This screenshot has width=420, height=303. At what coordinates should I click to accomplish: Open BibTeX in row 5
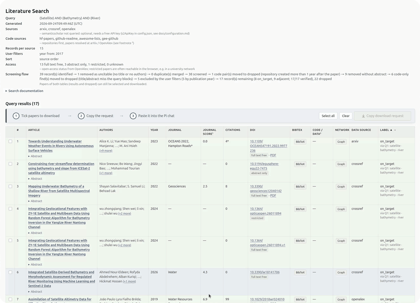(x=300, y=241)
